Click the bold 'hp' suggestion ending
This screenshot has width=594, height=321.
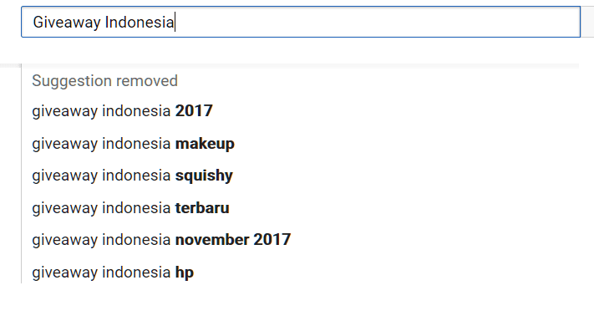click(x=185, y=273)
